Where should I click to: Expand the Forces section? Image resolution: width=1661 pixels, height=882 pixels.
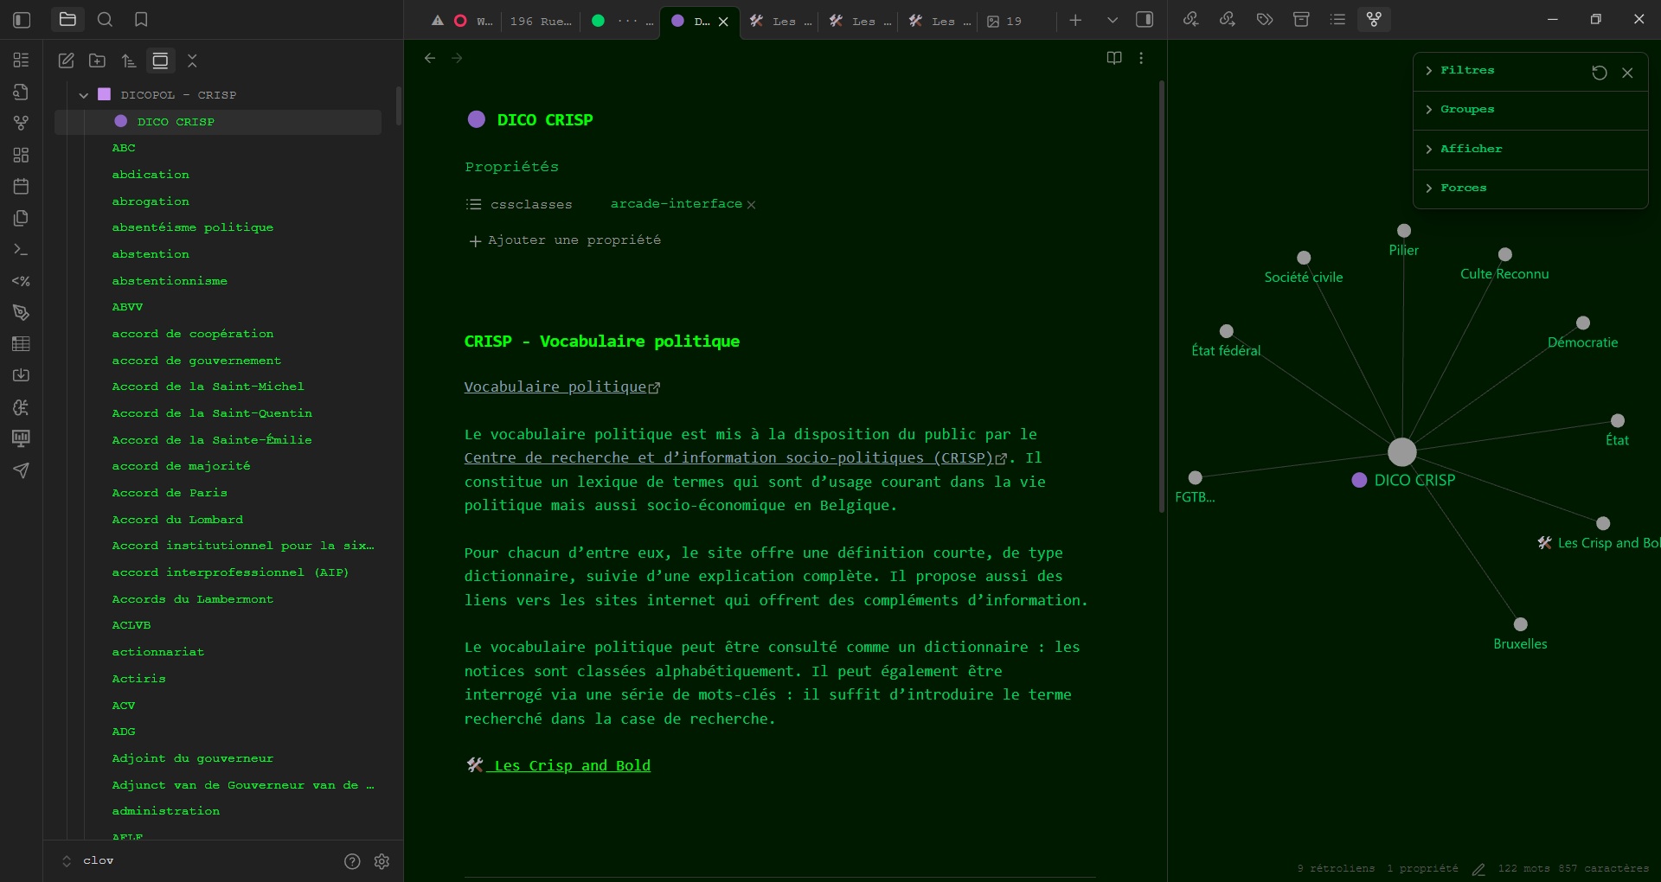pos(1463,188)
